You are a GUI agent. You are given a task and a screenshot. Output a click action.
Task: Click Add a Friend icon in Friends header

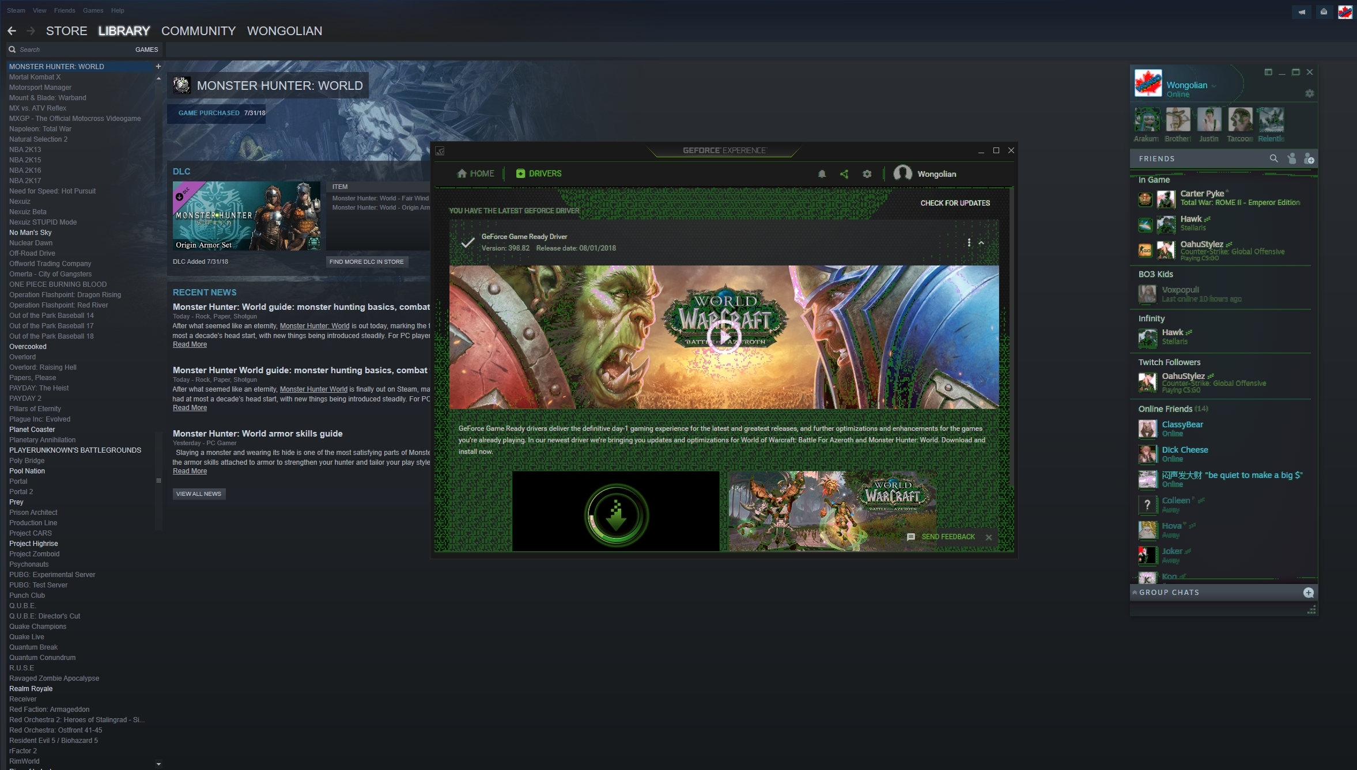click(x=1309, y=159)
